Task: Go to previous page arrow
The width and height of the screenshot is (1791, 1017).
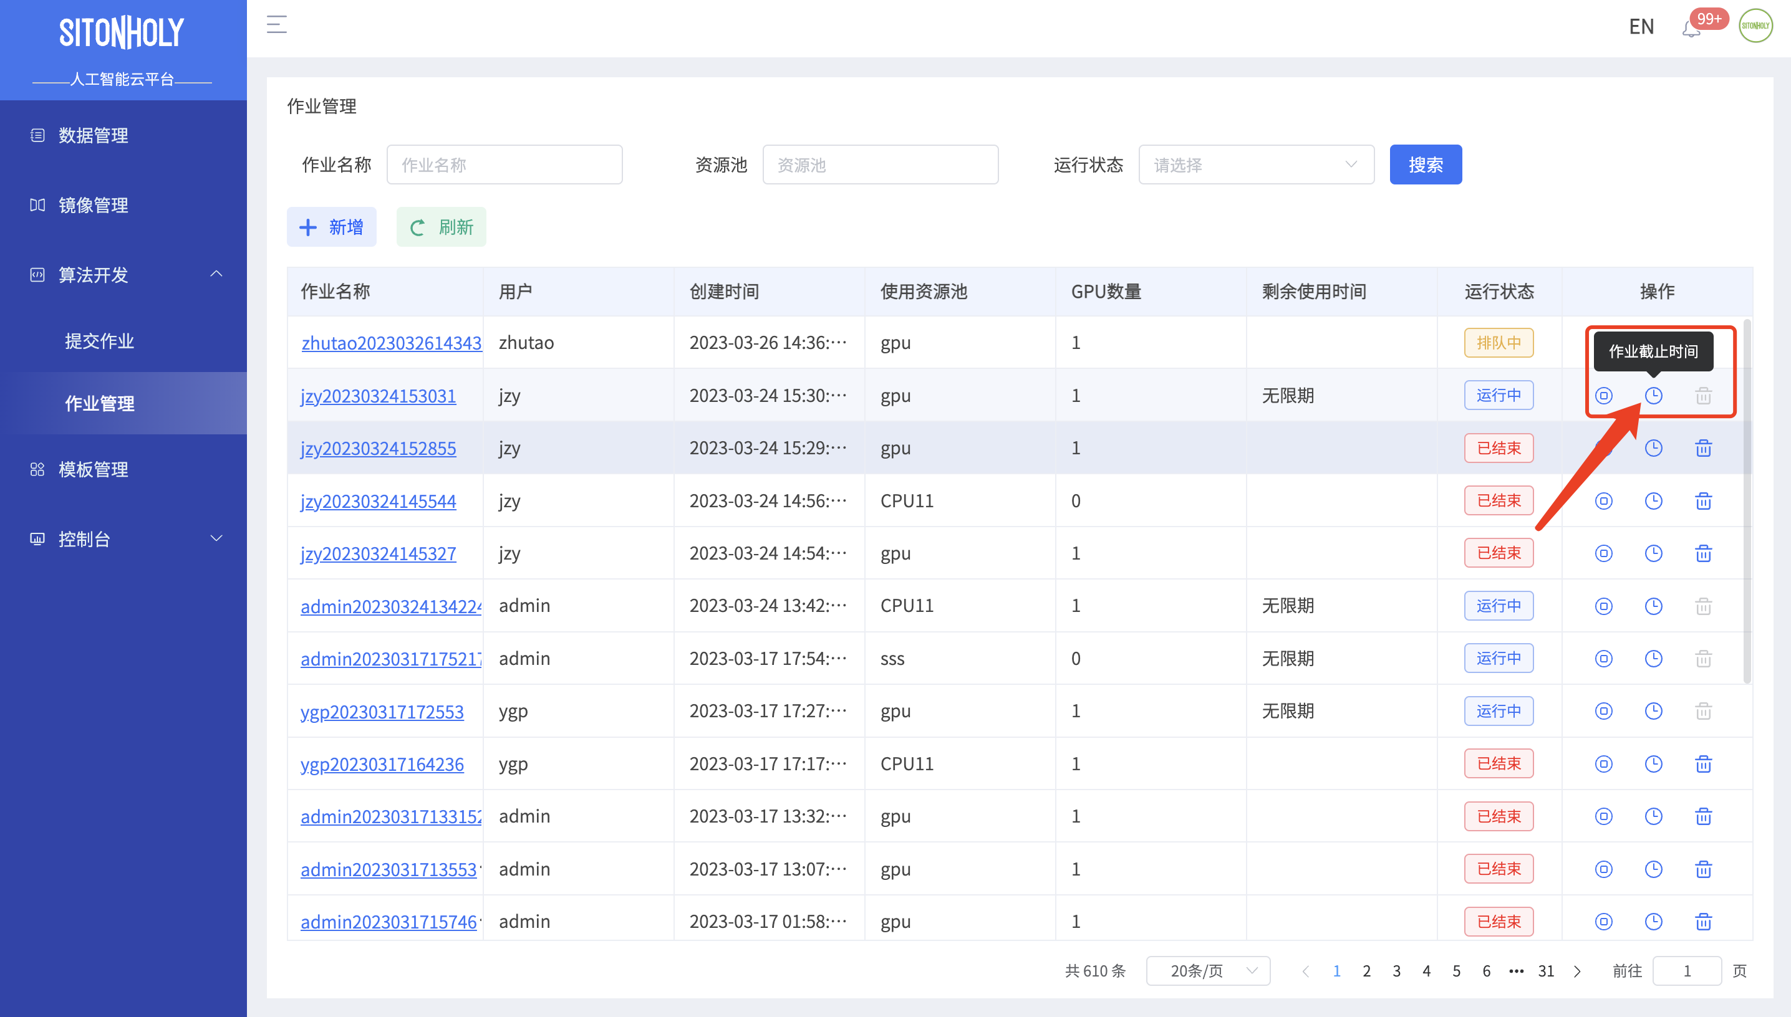Action: pyautogui.click(x=1305, y=972)
